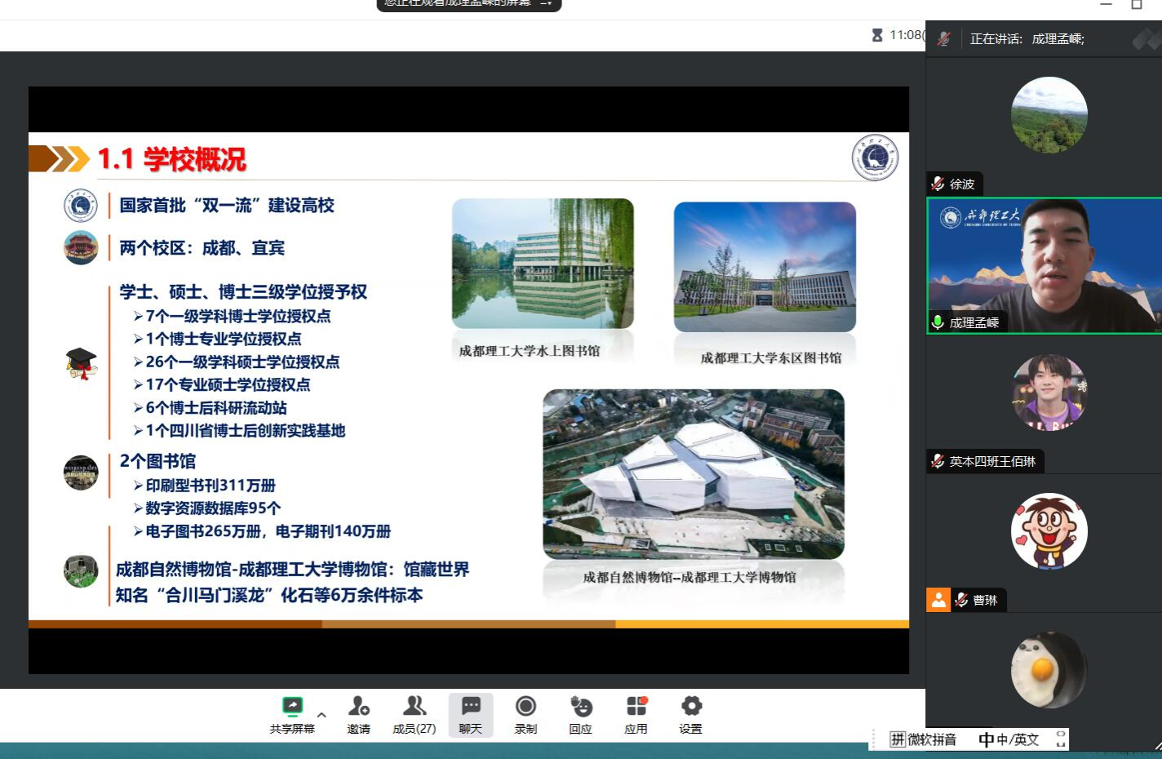Click the caption 成都理工大学东区图书馆
Screen dimensions: 1162x759
771,357
